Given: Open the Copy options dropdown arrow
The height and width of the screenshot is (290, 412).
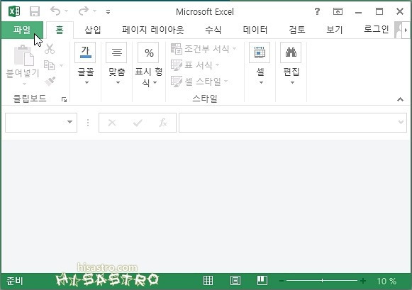Looking at the screenshot, I should (61, 65).
